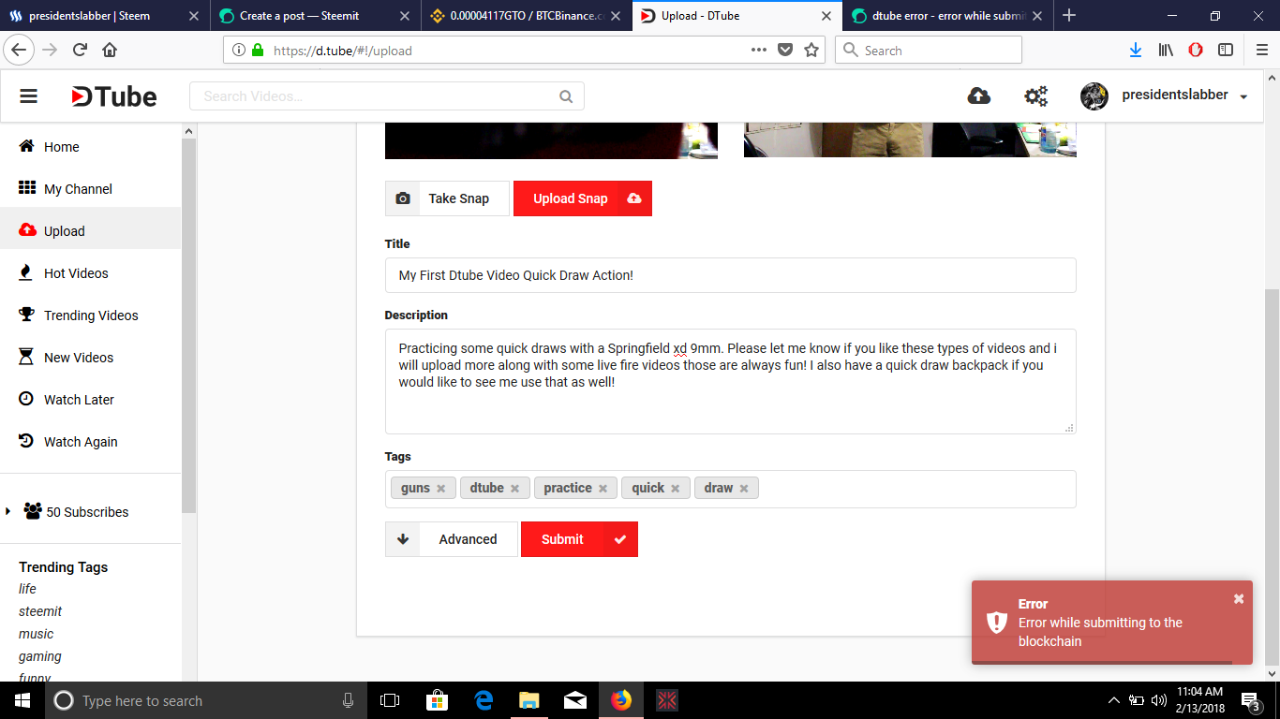Click the DTube logo

tap(114, 96)
